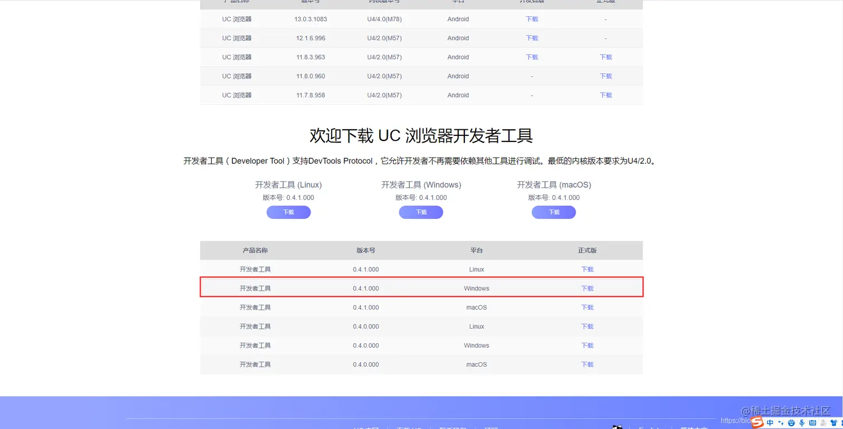Open the shirt-shaped skin icon in Sogou toolbar
Image resolution: width=843 pixels, height=429 pixels.
[834, 423]
